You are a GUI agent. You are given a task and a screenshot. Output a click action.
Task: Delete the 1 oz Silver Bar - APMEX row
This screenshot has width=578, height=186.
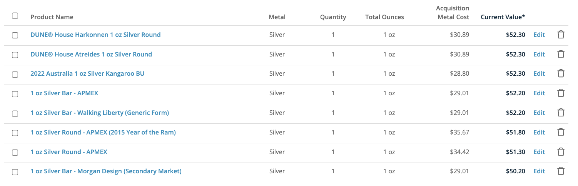pos(561,93)
